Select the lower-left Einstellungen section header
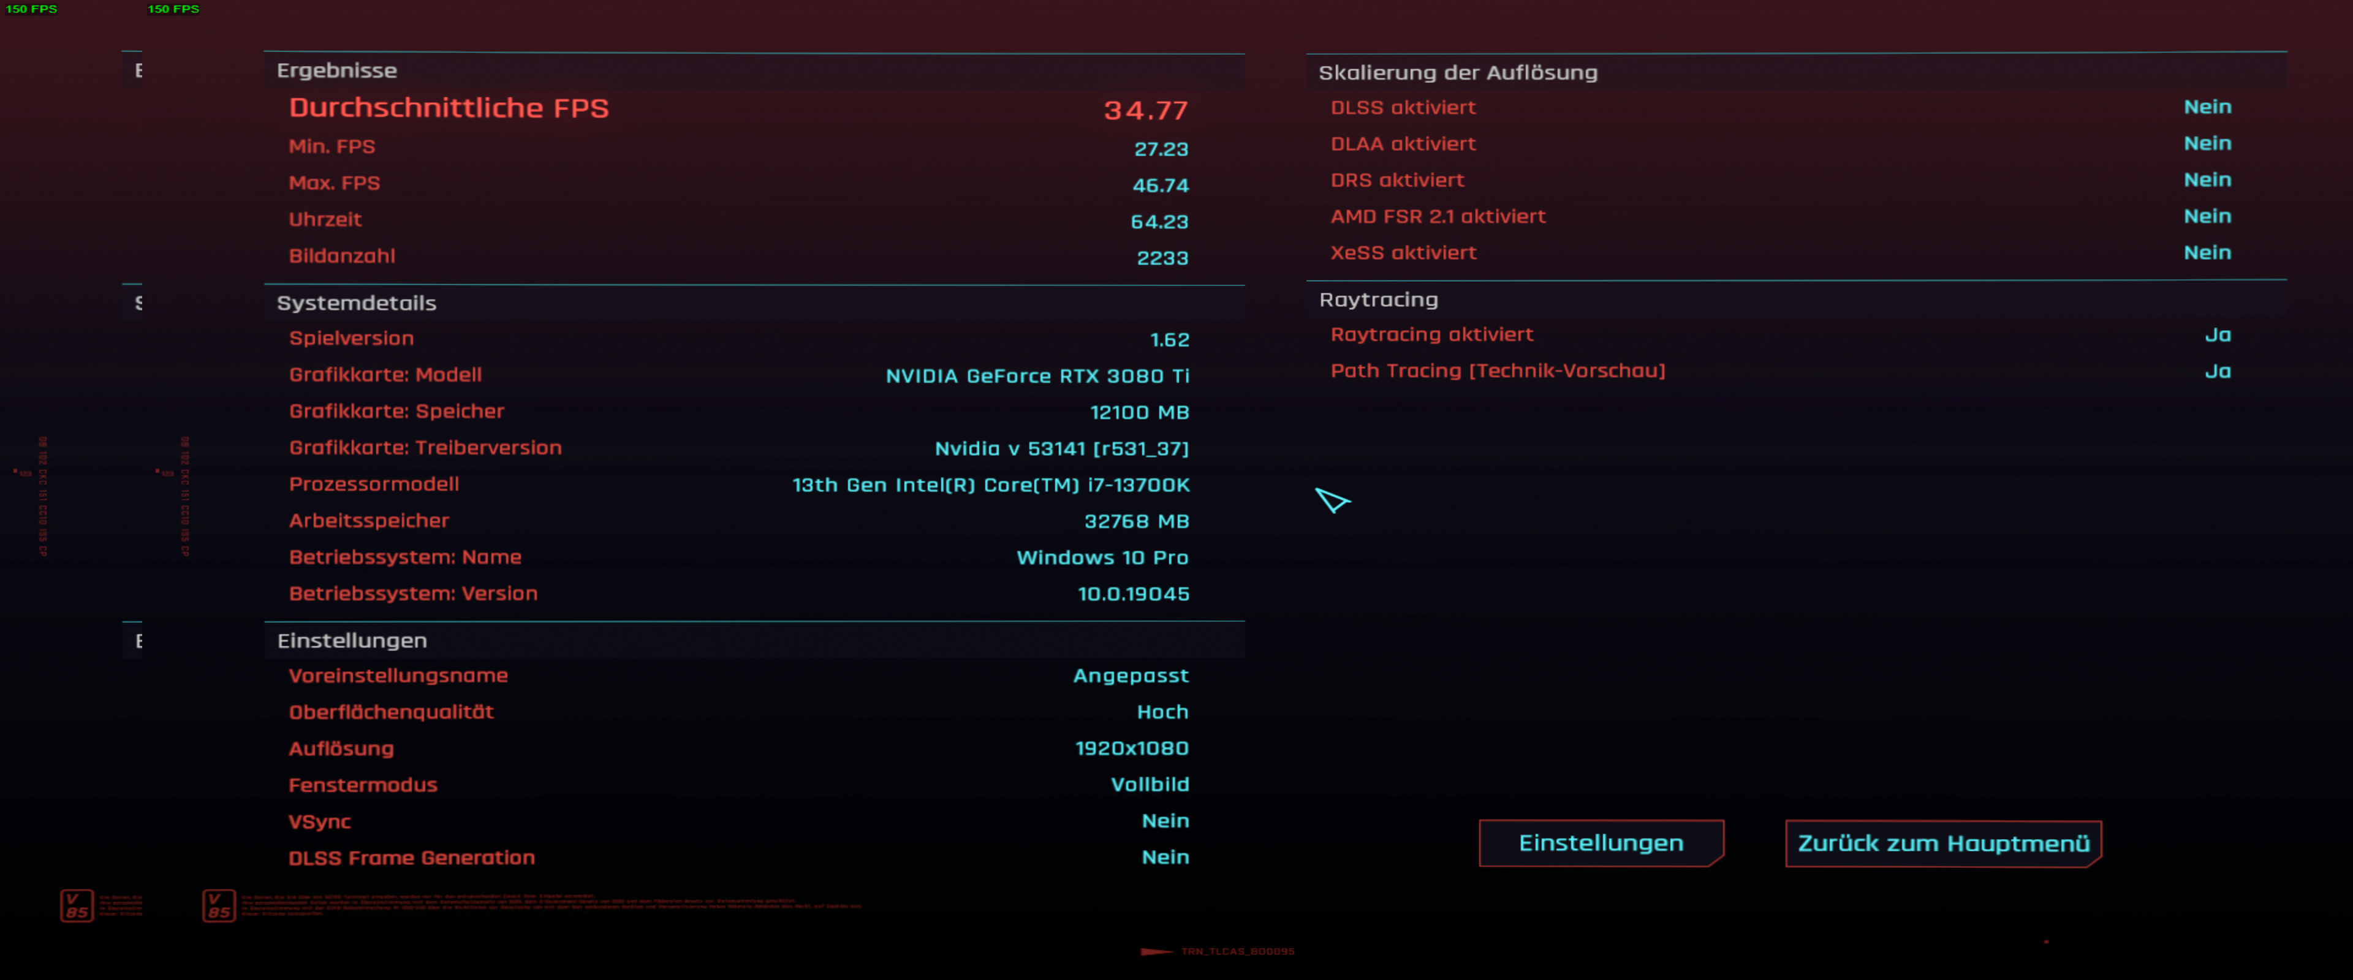This screenshot has height=980, width=2353. coord(352,640)
